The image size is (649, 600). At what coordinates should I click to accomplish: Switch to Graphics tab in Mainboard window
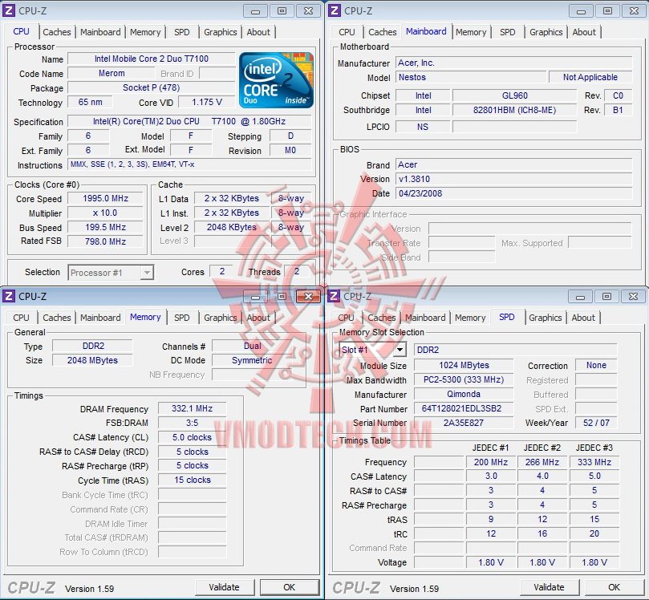[546, 32]
